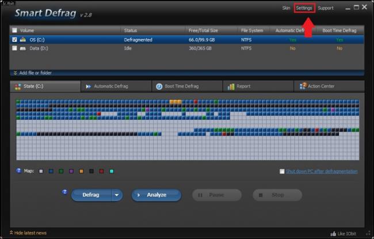Select the light gray free-space legend swatch
The width and height of the screenshot is (374, 239).
tap(41, 171)
